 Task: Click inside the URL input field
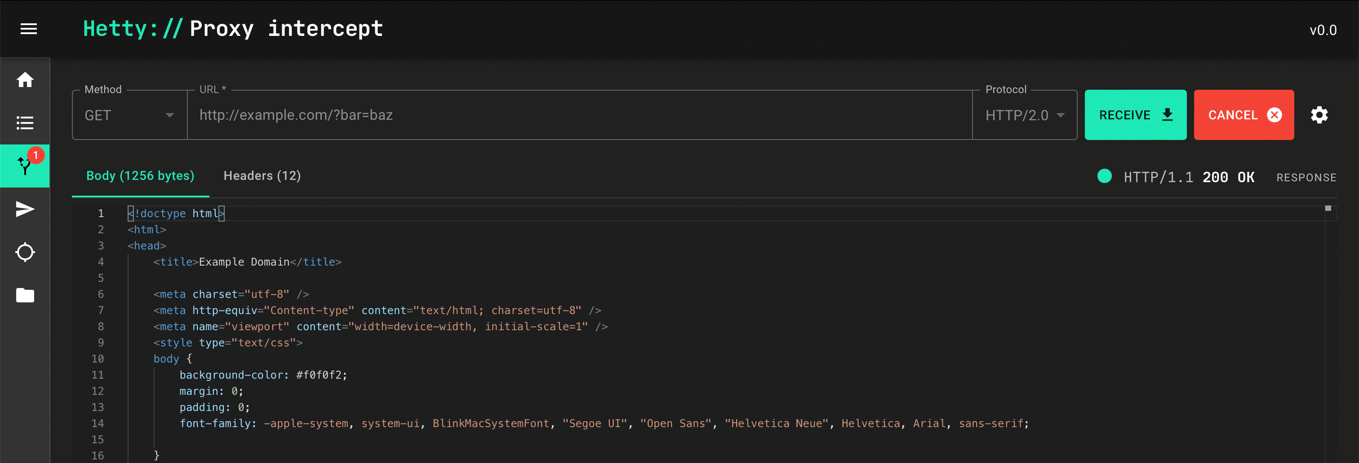[x=528, y=115]
